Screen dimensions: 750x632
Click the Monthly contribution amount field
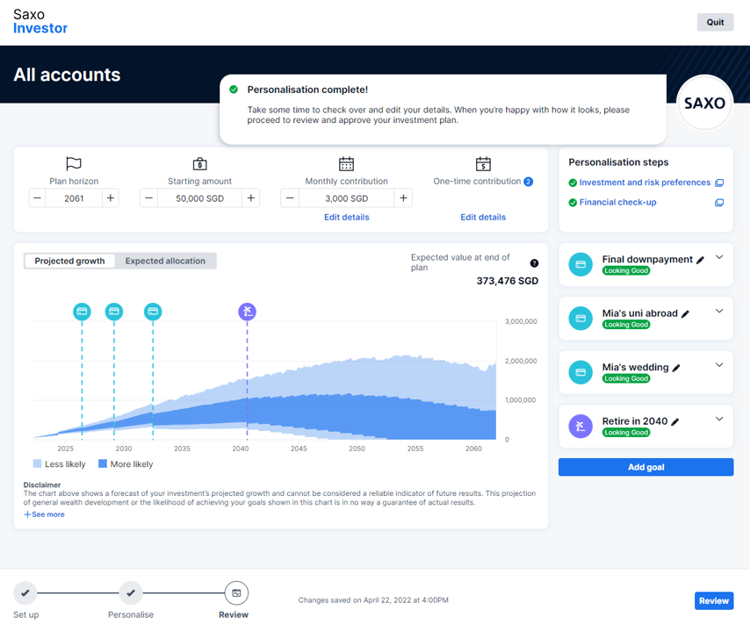[x=346, y=198]
